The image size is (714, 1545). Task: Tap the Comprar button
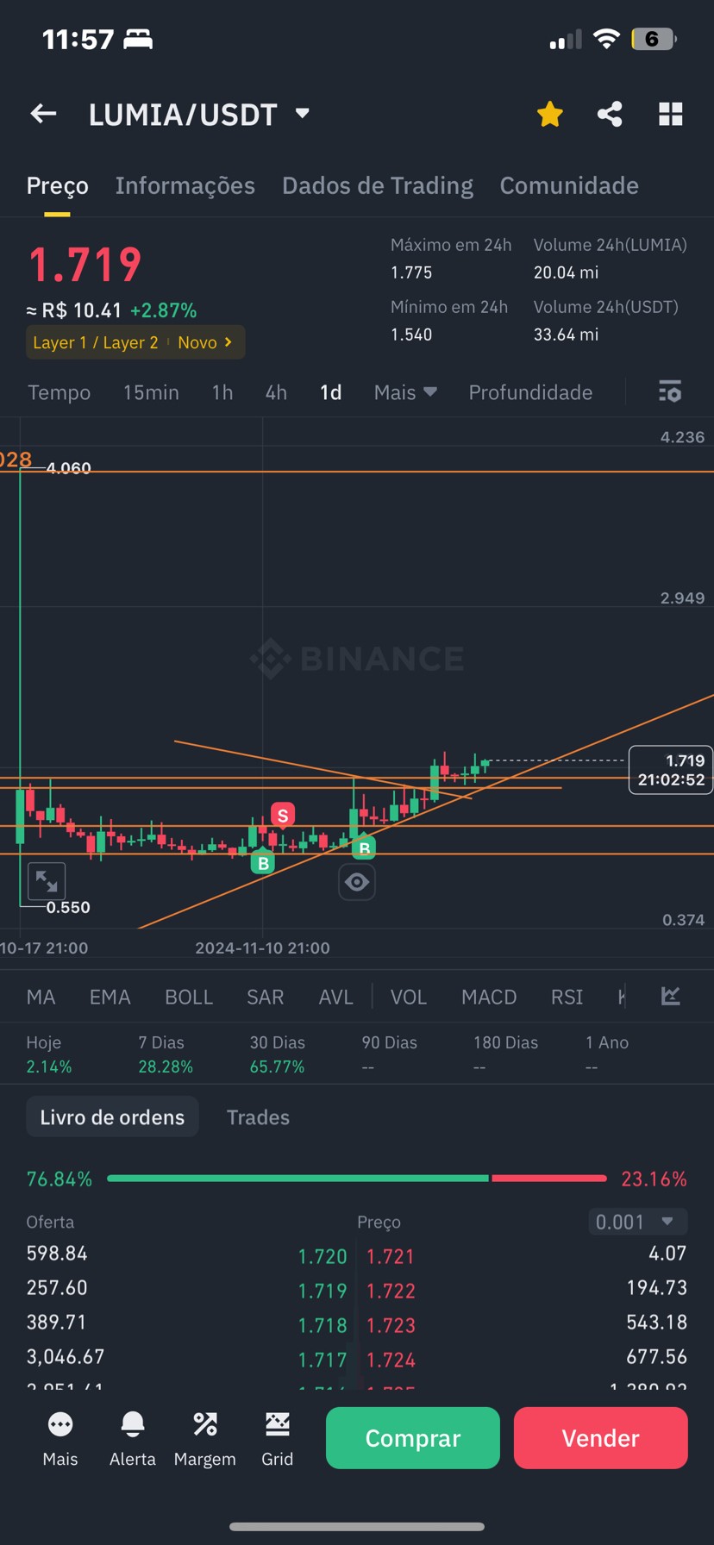[x=413, y=1437]
